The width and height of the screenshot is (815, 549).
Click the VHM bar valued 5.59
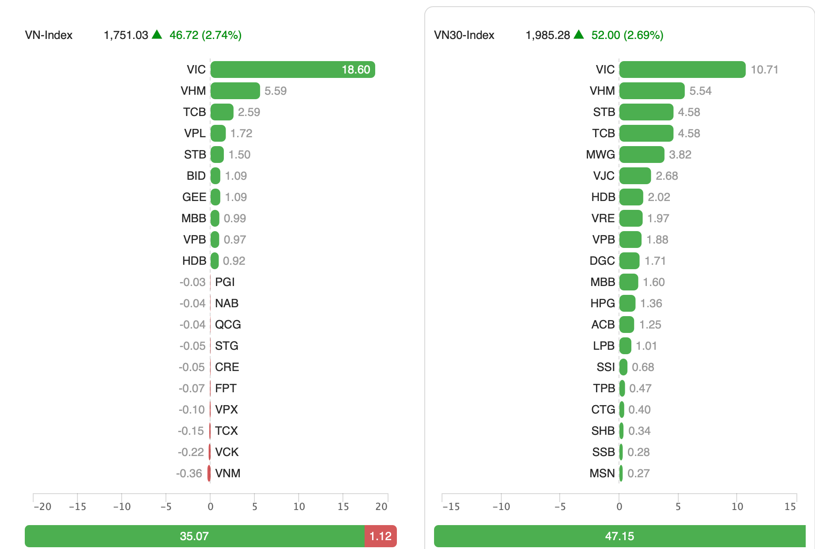tap(235, 91)
